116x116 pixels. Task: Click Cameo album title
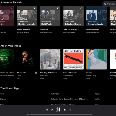pos(89,72)
